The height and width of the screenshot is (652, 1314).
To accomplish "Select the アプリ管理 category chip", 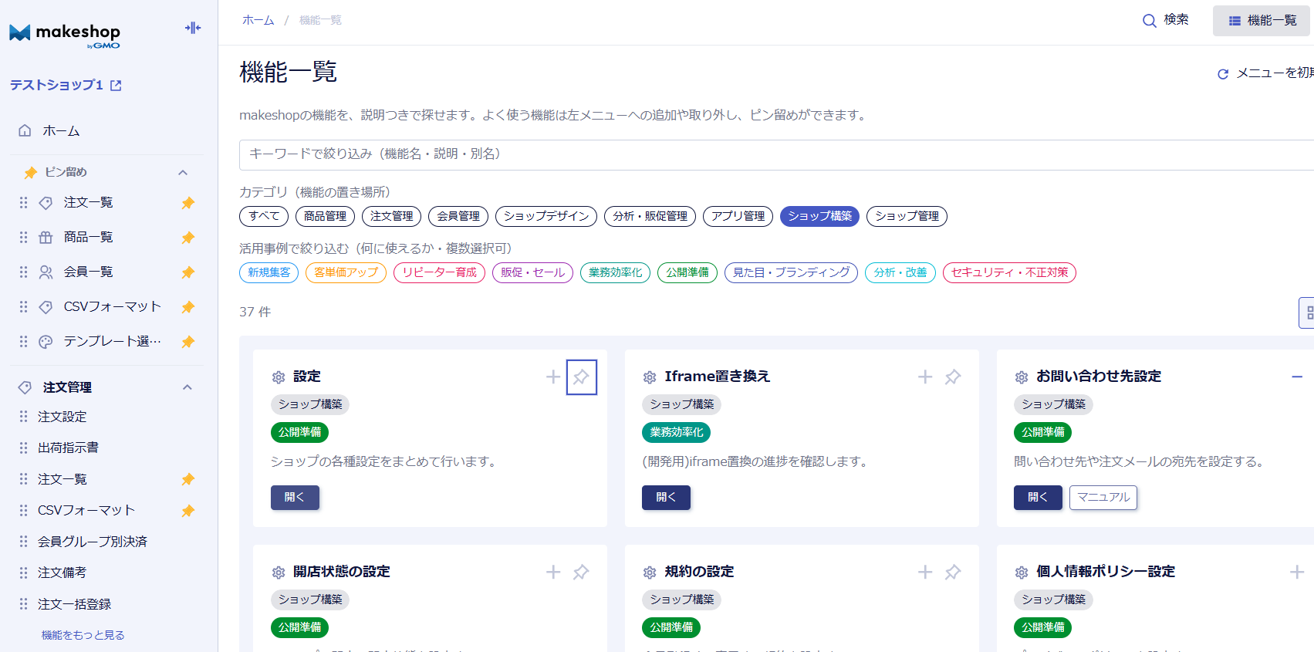I will coord(738,216).
